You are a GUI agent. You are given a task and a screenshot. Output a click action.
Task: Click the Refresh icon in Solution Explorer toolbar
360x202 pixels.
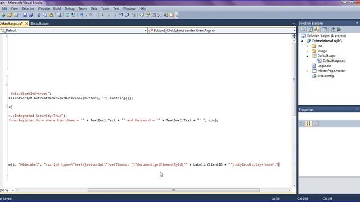310,30
